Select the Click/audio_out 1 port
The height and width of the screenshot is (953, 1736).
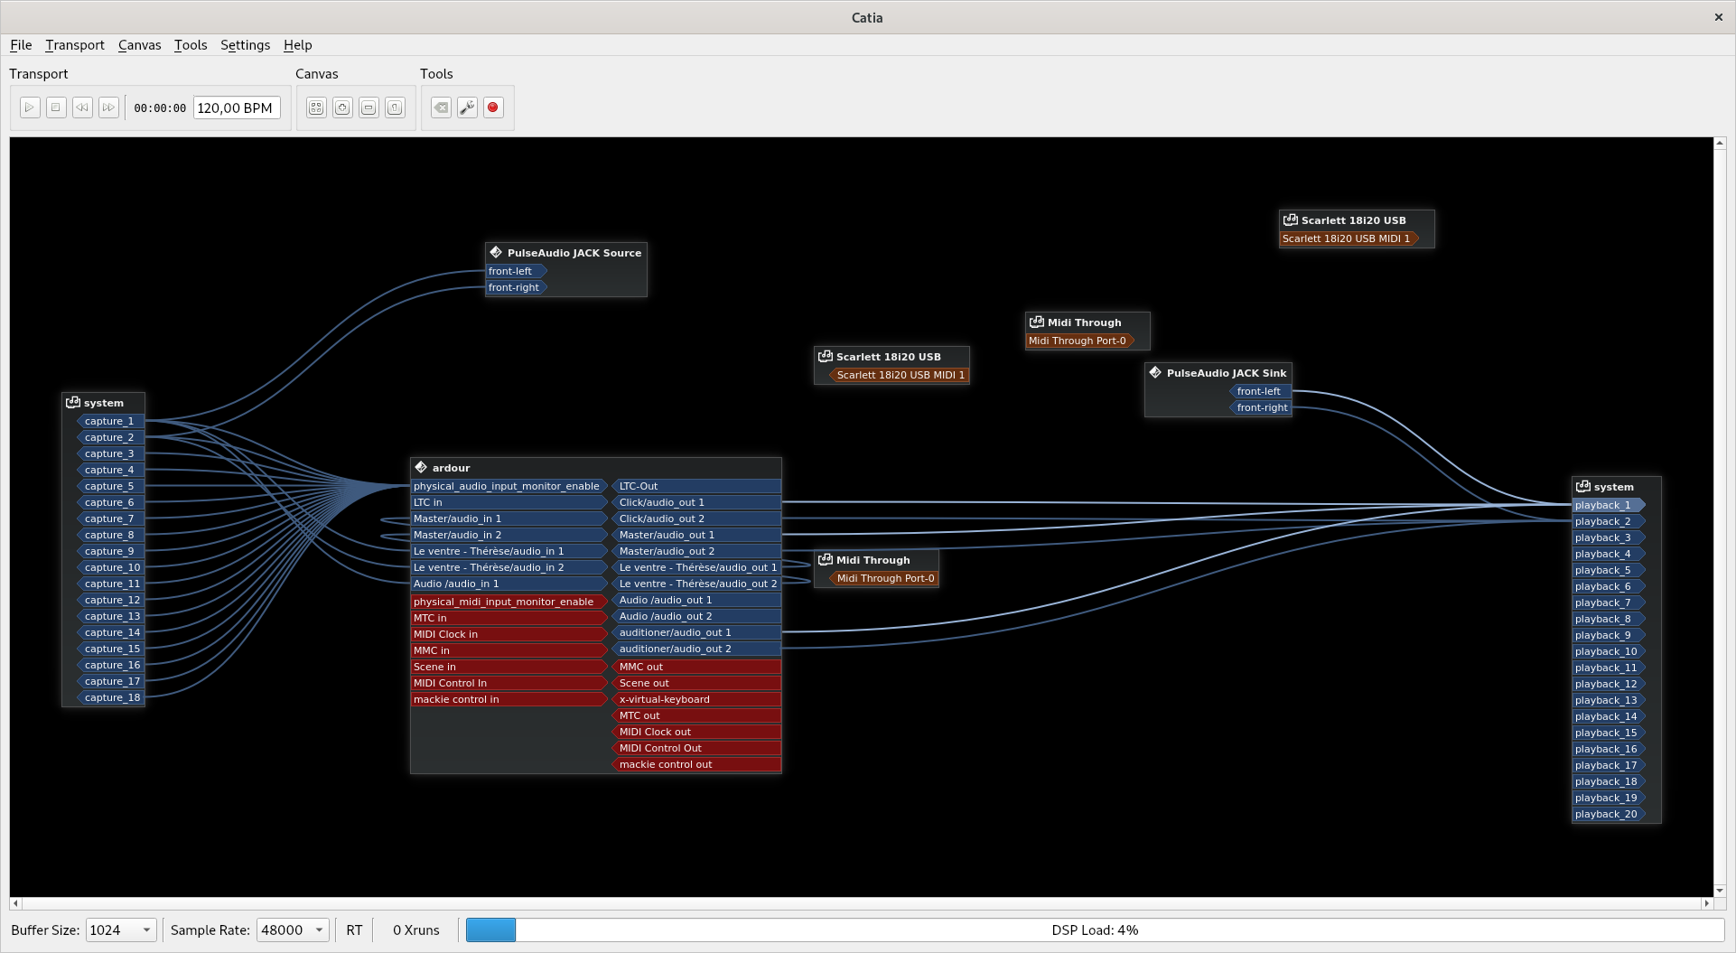(x=696, y=502)
